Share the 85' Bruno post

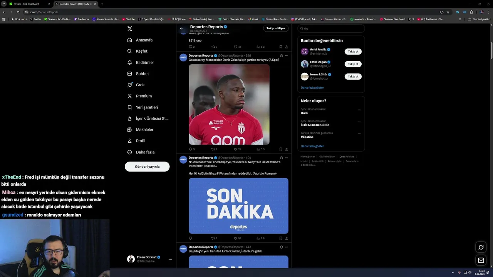click(287, 47)
